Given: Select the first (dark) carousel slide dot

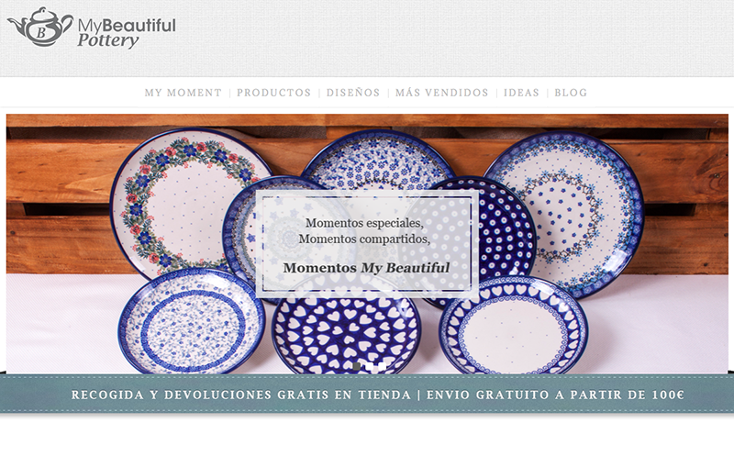Looking at the screenshot, I should pos(357,366).
